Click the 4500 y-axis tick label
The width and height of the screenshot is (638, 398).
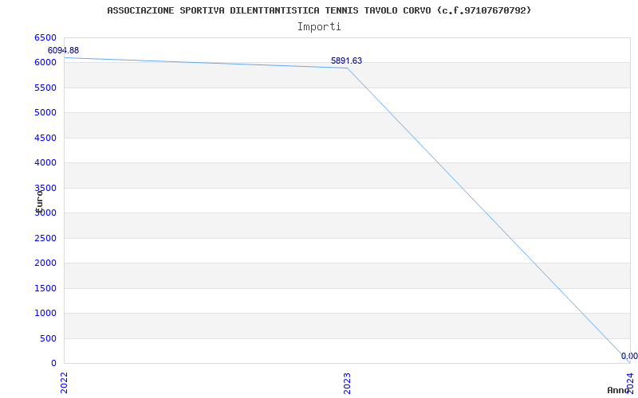45,138
